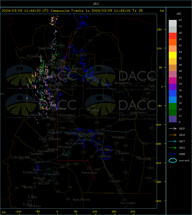Click the 'VBBB' legend label
Viewport: 192px width, 215px height.
pos(182,154)
